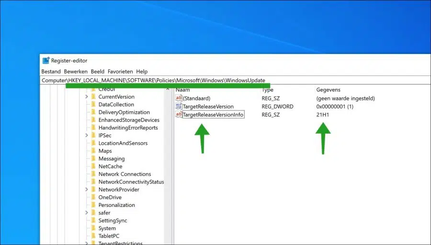Click the TargetReleaseVersionInfo string value icon
431x245 pixels.
(x=179, y=115)
